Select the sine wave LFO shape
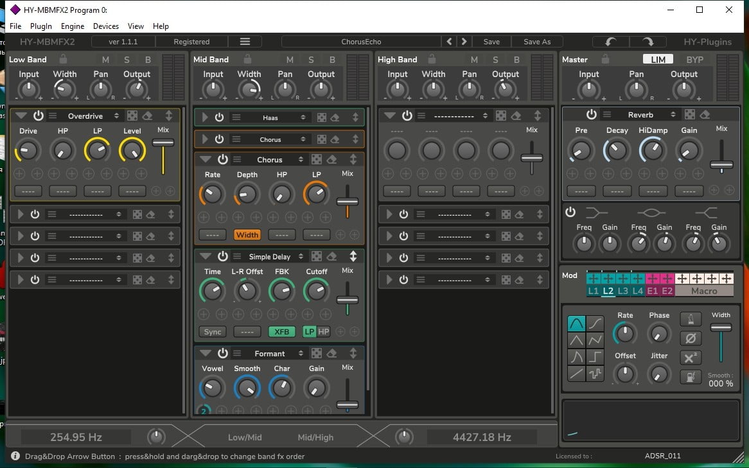This screenshot has height=468, width=749. tap(576, 324)
